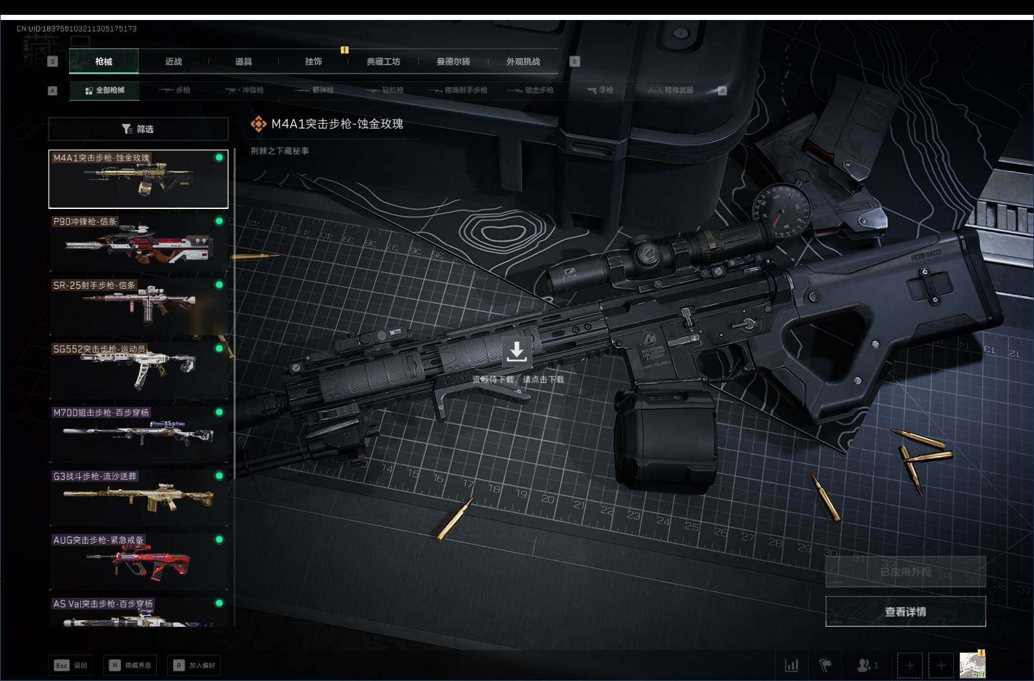Click the Q previous-tab key icon

point(53,61)
